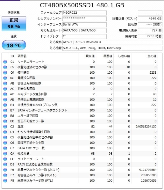Screen dimensions: 164x190
Task: Click the status orb for ID C4 row
Action: 5,132
